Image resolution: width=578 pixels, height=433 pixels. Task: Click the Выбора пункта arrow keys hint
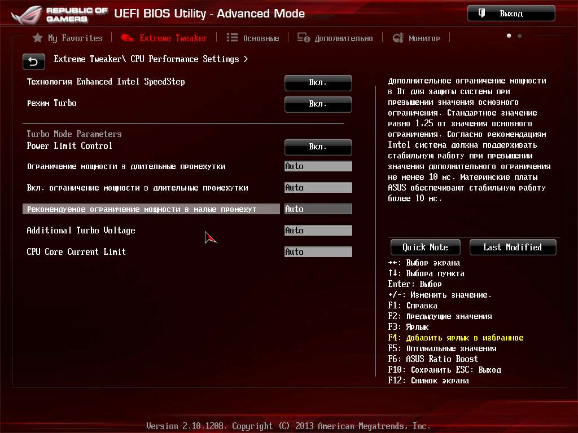pyautogui.click(x=426, y=273)
